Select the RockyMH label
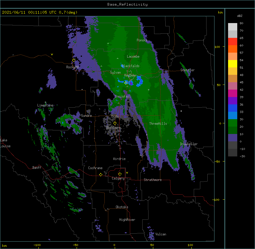Image resolution: width=255 pixels, height=249 pixels. (72, 67)
